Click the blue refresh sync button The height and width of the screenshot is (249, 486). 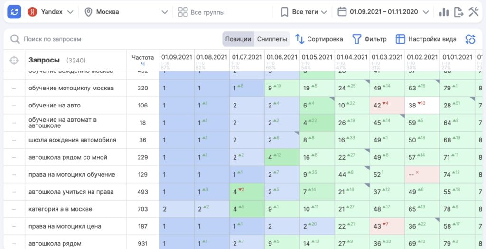coord(14,12)
